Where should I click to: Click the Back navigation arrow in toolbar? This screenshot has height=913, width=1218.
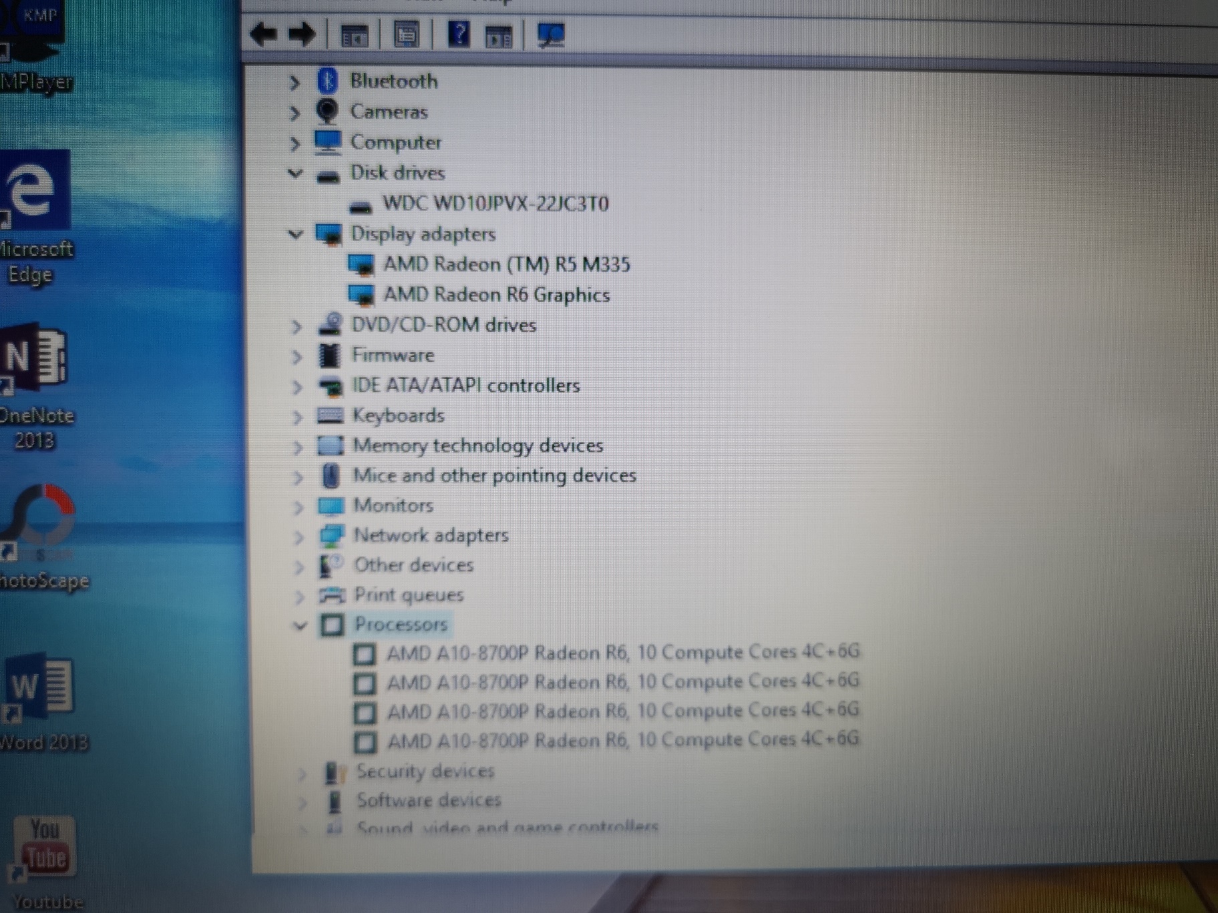263,33
